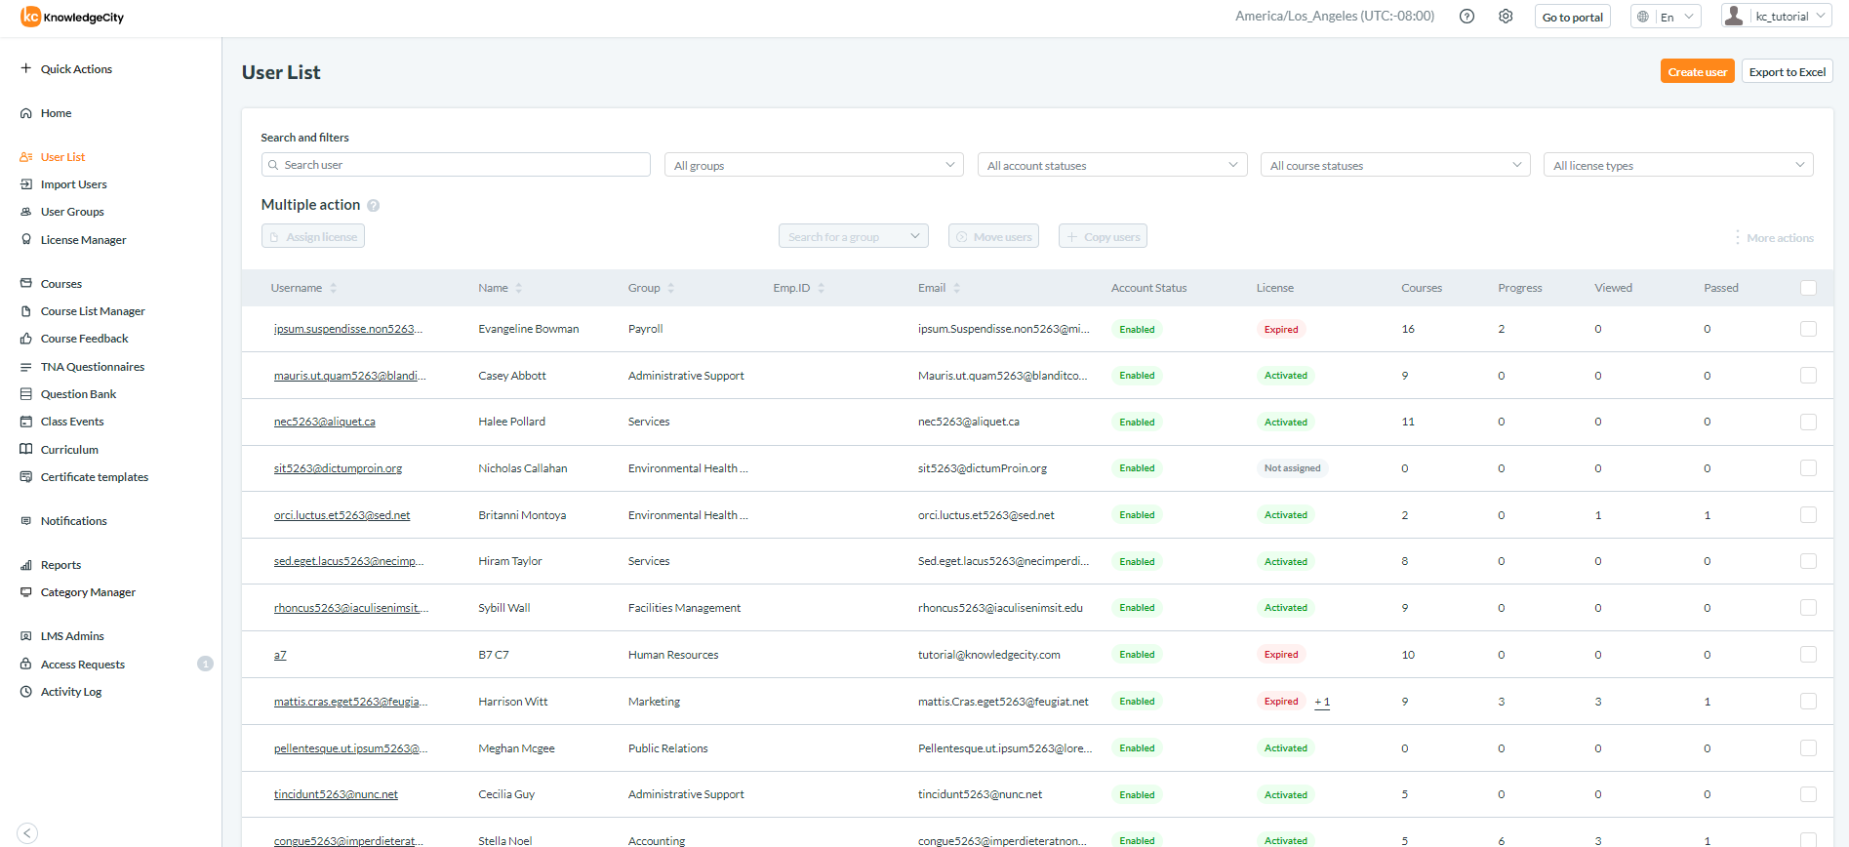Click the Multiple action help icon
1849x847 pixels.
point(374,206)
